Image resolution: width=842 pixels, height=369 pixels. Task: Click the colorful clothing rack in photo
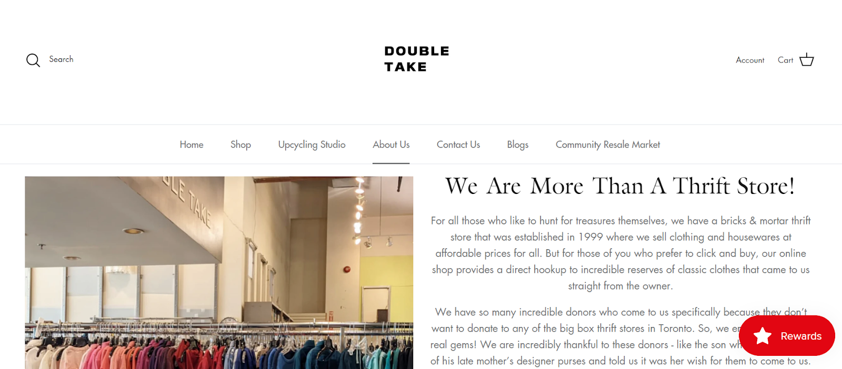coord(219,348)
